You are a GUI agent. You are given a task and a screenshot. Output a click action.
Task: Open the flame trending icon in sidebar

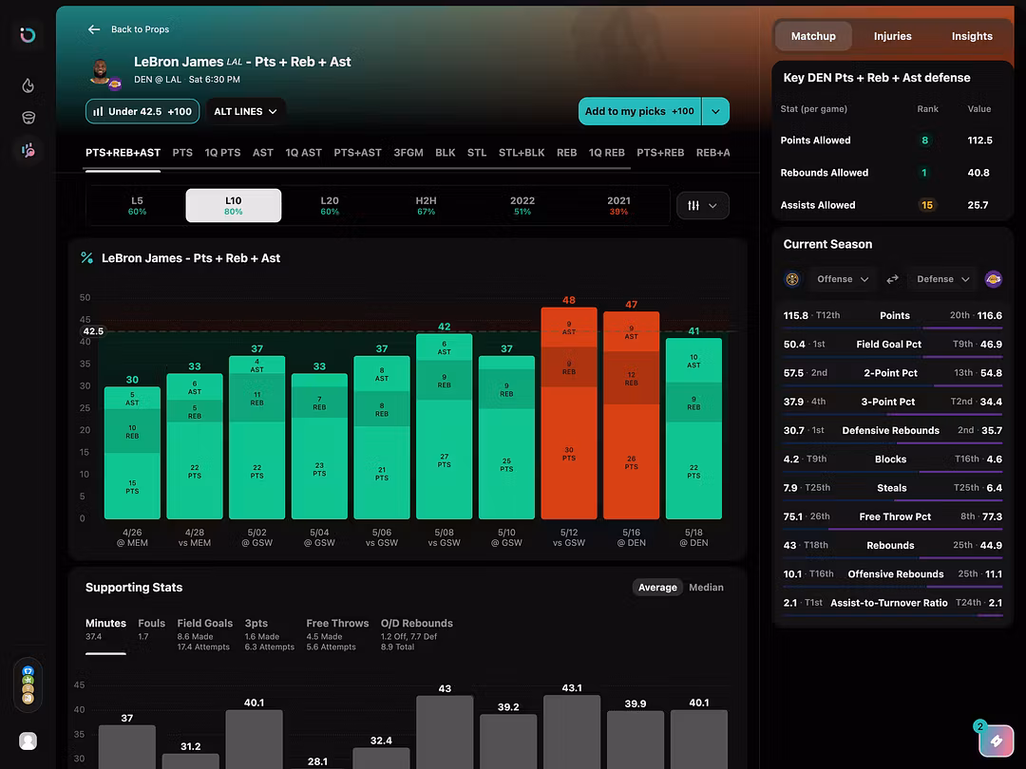point(28,85)
